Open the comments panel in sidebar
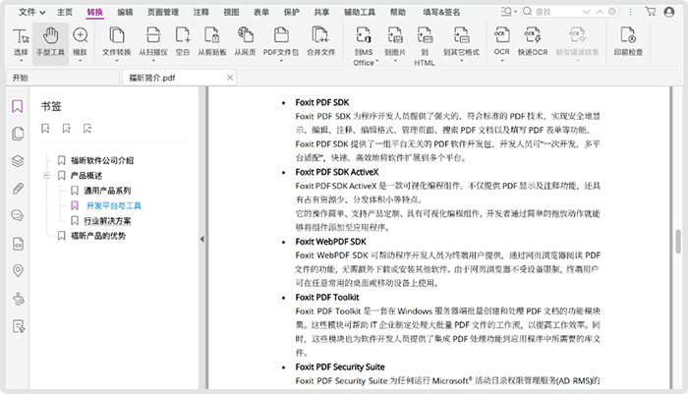688x394 pixels. pos(18,216)
